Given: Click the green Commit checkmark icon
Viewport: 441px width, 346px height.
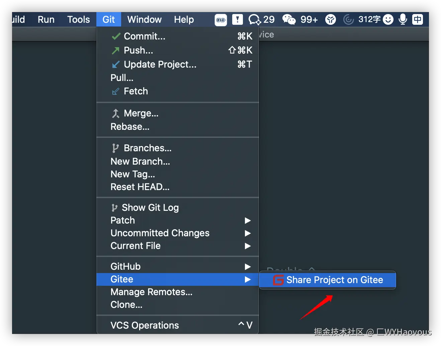Looking at the screenshot, I should coord(116,36).
